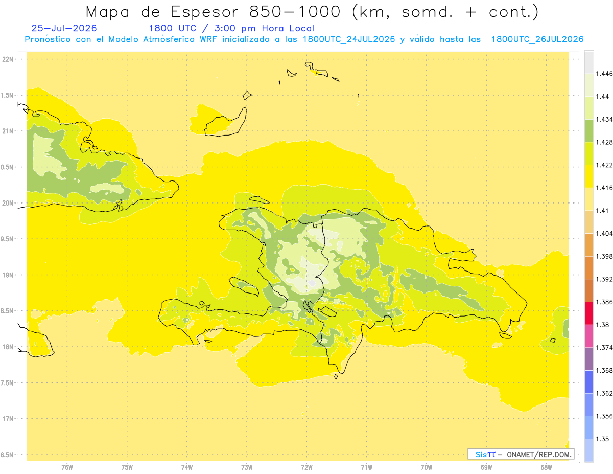Click the red swatch between 1.38 and 1.386
The image size is (613, 474).
589,313
